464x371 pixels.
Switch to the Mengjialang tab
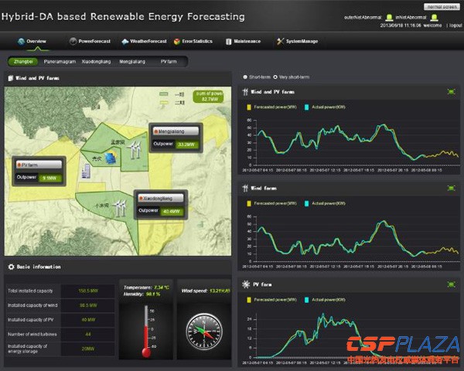click(132, 60)
